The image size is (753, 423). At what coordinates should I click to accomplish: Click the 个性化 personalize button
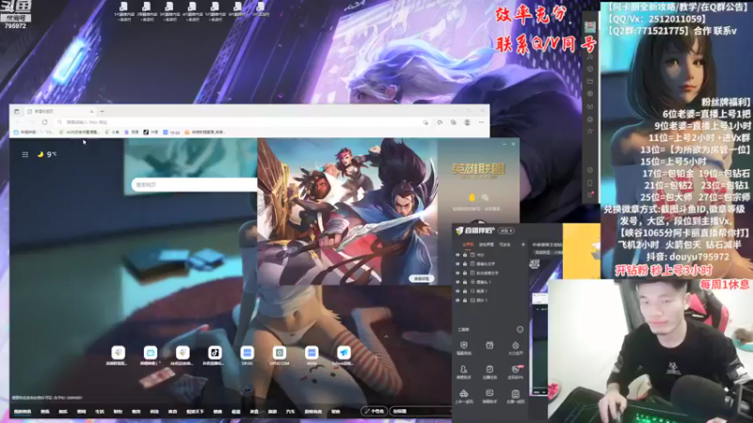(374, 411)
